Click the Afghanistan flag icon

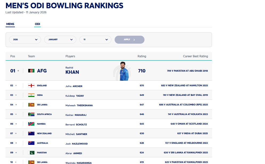[31, 71]
